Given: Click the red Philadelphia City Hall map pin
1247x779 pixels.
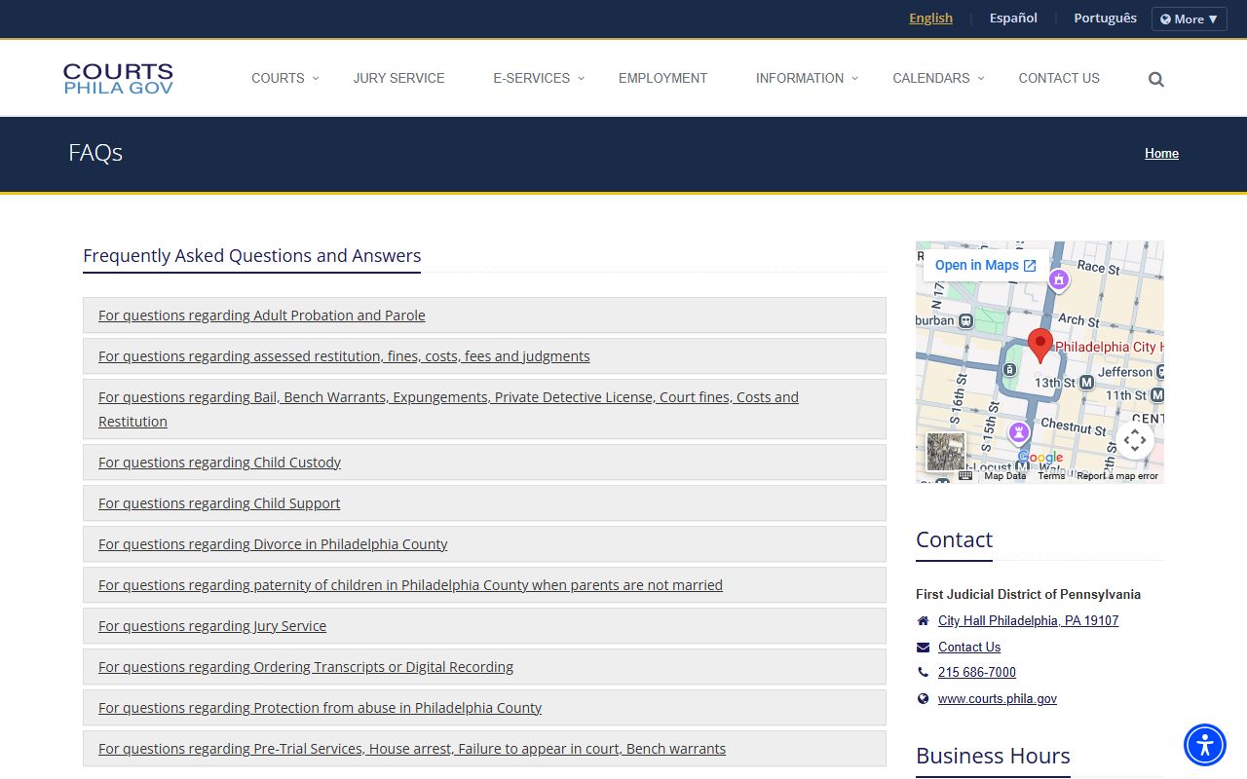Looking at the screenshot, I should click(1040, 347).
